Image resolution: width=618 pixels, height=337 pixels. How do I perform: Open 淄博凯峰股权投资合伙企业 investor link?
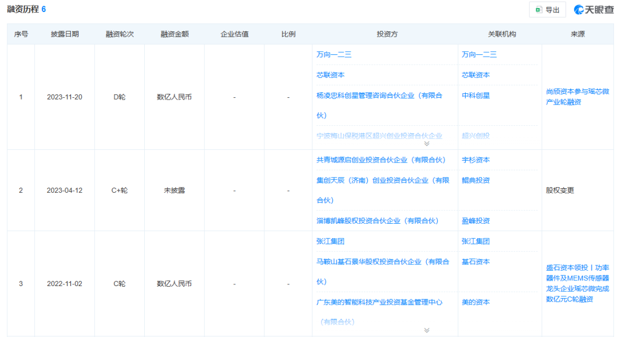tap(377, 220)
